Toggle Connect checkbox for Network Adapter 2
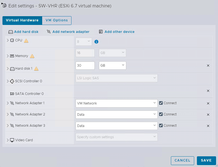218x167 pixels. (161, 114)
